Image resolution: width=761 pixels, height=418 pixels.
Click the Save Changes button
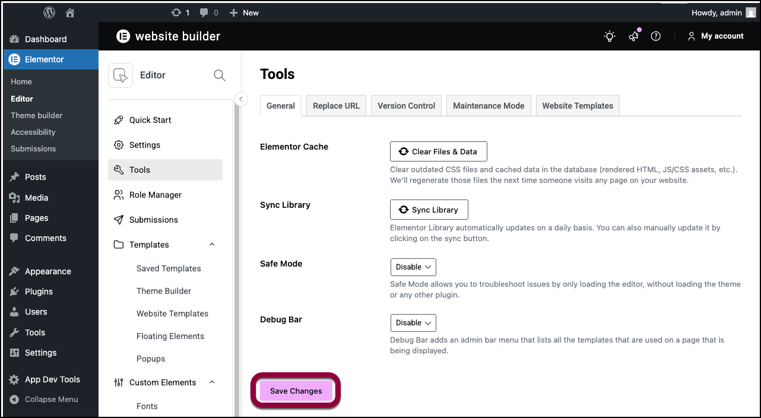click(x=296, y=391)
